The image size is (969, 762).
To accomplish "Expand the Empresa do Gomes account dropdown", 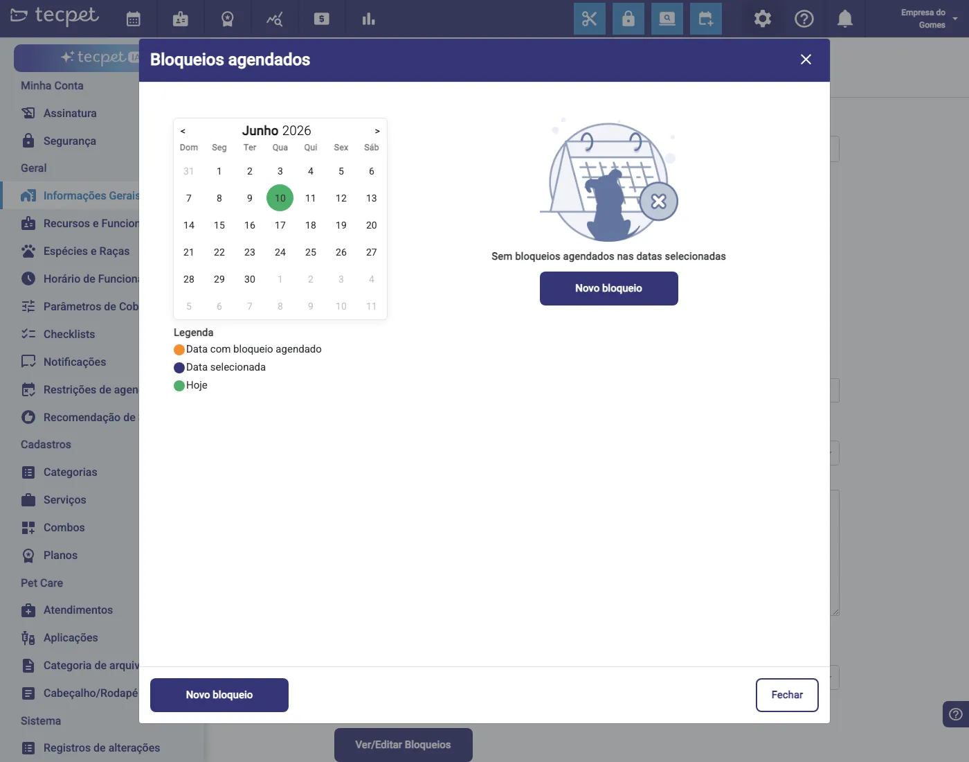I will pyautogui.click(x=929, y=19).
